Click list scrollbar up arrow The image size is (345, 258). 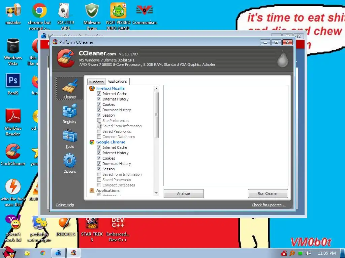coord(156,89)
